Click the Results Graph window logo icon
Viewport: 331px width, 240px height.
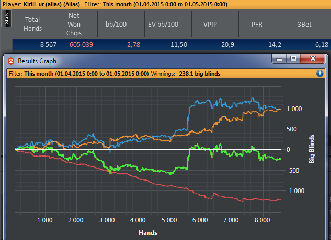tap(11, 61)
